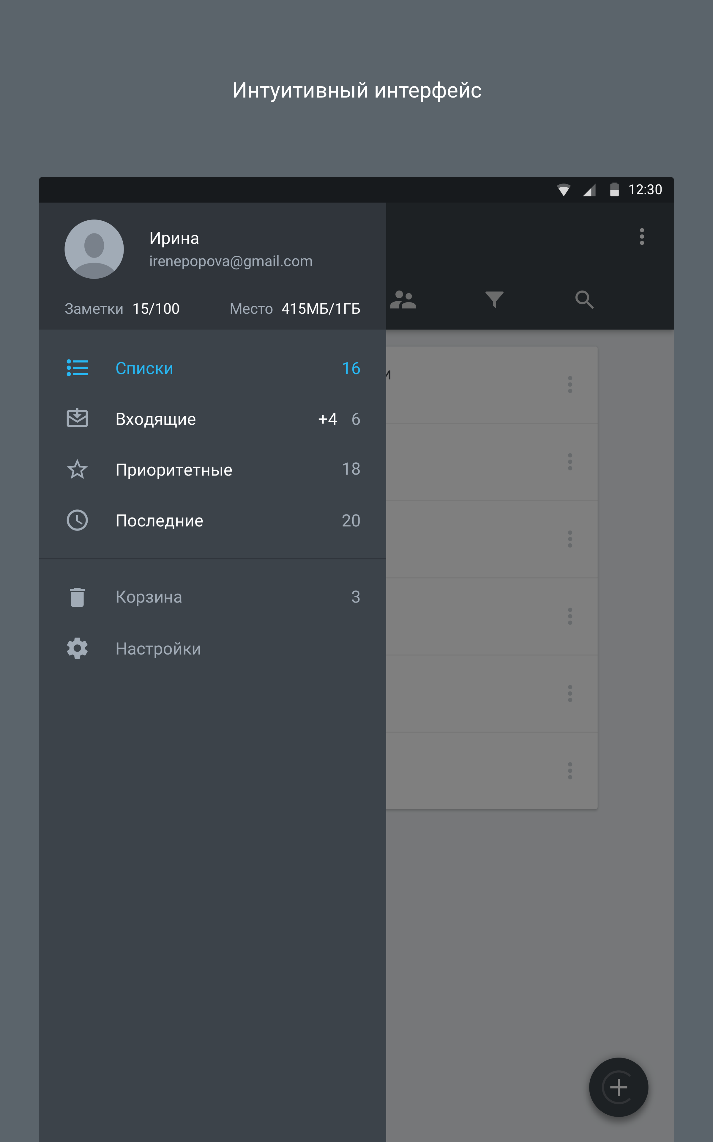Open the toolbar overflow menu
713x1142 pixels.
[x=642, y=236]
